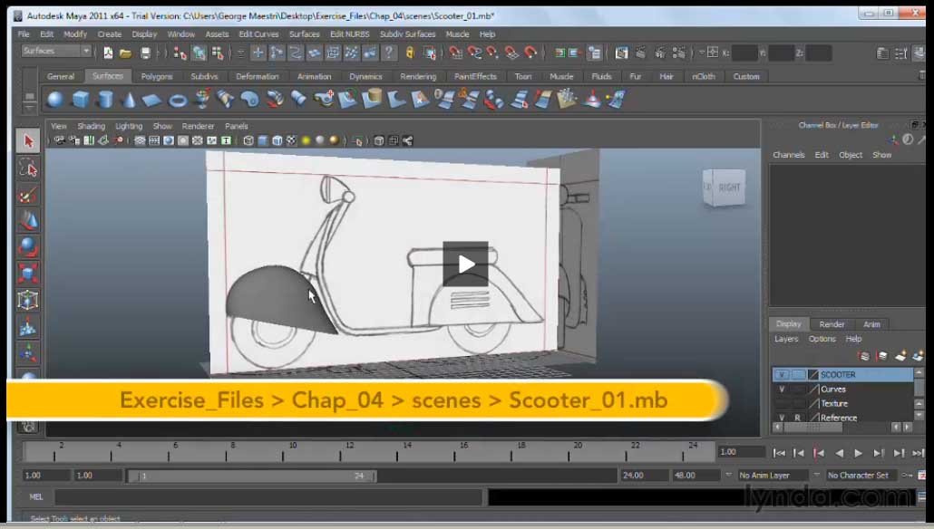
Task: Click the Revolve shelf icon
Action: [202, 100]
